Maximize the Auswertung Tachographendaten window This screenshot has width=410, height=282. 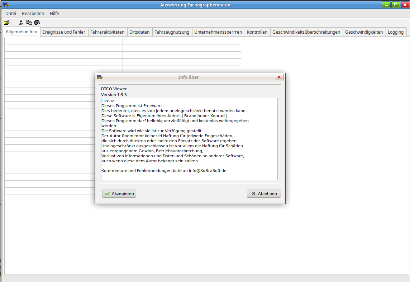pyautogui.click(x=396, y=5)
